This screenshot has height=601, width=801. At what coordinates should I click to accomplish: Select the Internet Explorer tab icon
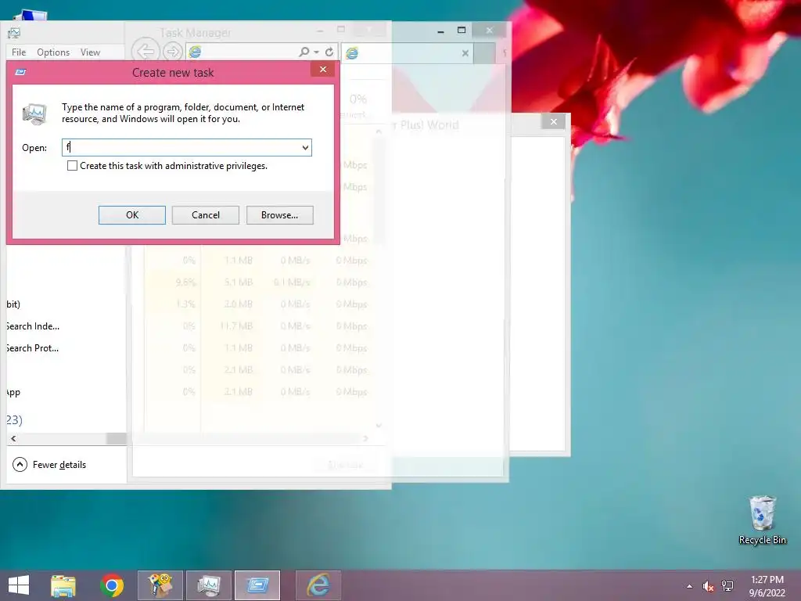(x=352, y=52)
